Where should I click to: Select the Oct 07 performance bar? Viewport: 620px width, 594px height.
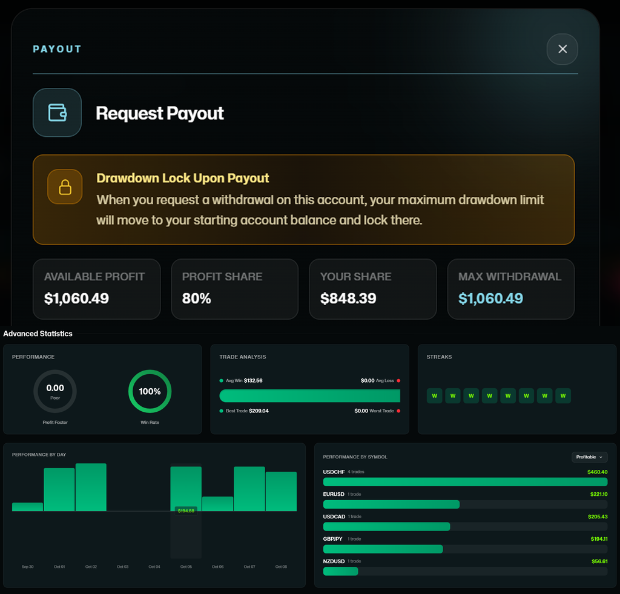click(249, 489)
